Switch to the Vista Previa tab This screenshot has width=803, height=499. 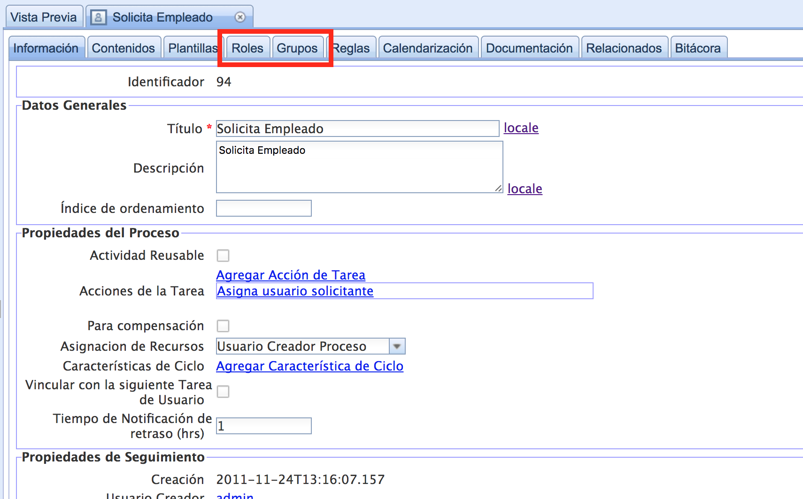click(x=44, y=17)
